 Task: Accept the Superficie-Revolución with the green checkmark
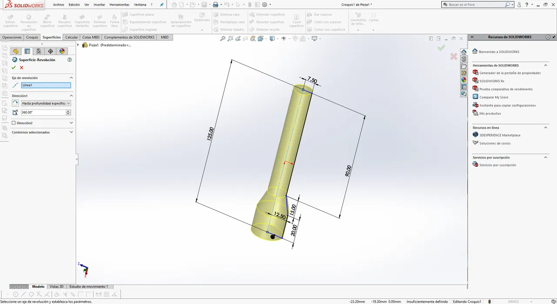[14, 67]
